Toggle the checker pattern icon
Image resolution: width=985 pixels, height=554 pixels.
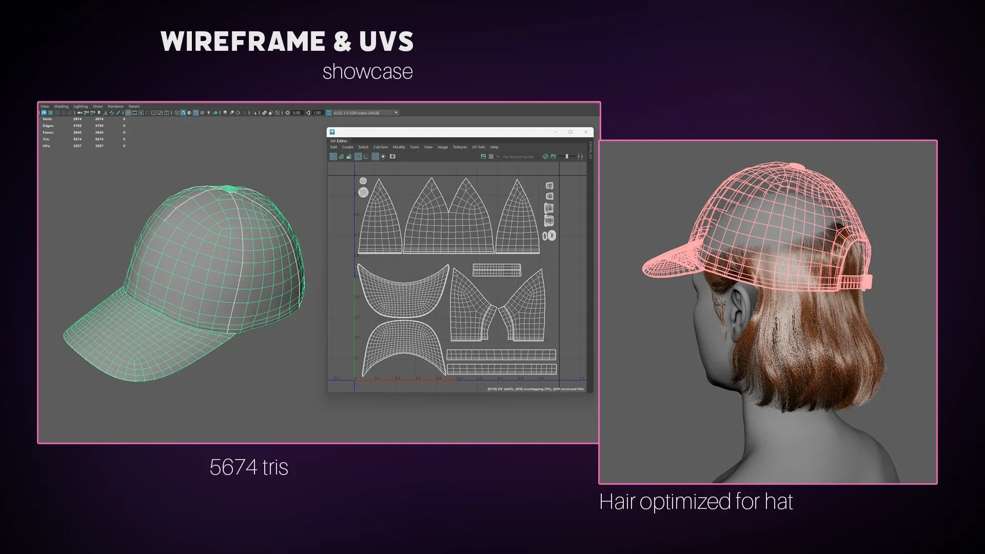[x=491, y=156]
